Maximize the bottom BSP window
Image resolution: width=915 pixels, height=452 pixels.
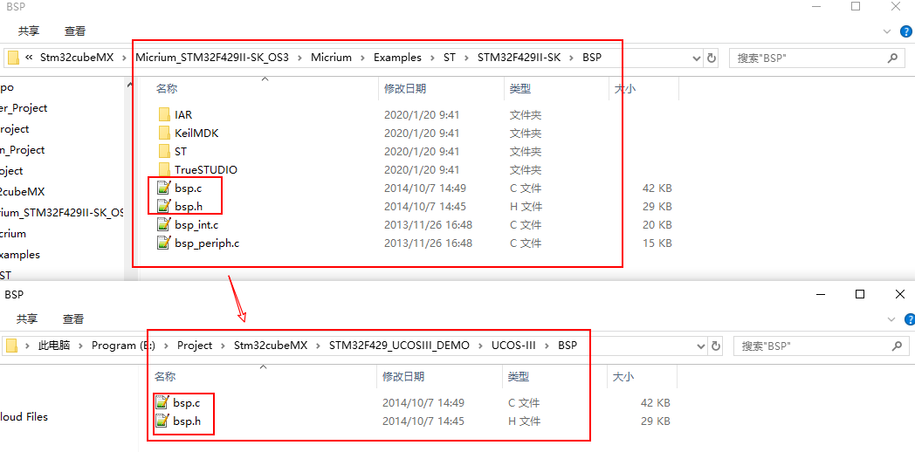click(x=860, y=295)
